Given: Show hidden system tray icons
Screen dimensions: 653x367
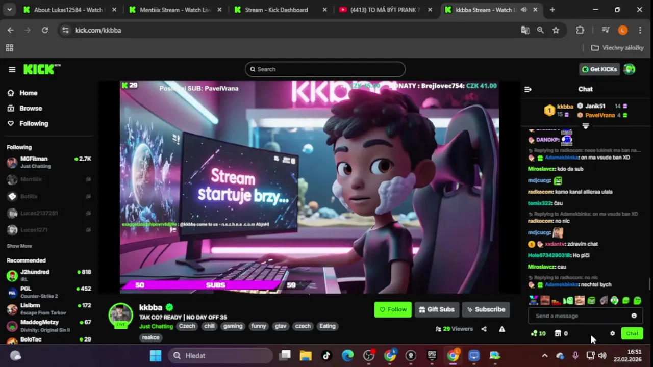Looking at the screenshot, I should click(545, 355).
